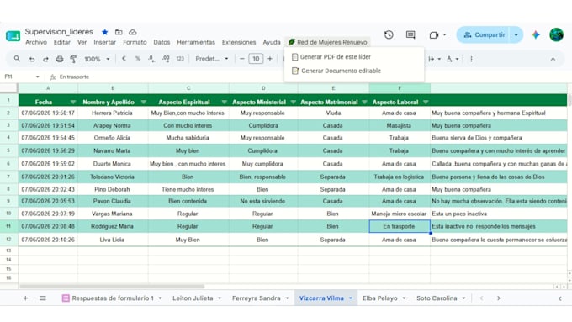Select cell Trabaja en logistica
The width and height of the screenshot is (572, 322).
(x=399, y=177)
